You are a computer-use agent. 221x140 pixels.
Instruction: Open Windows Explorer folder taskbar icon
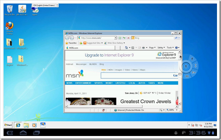coord(26,125)
